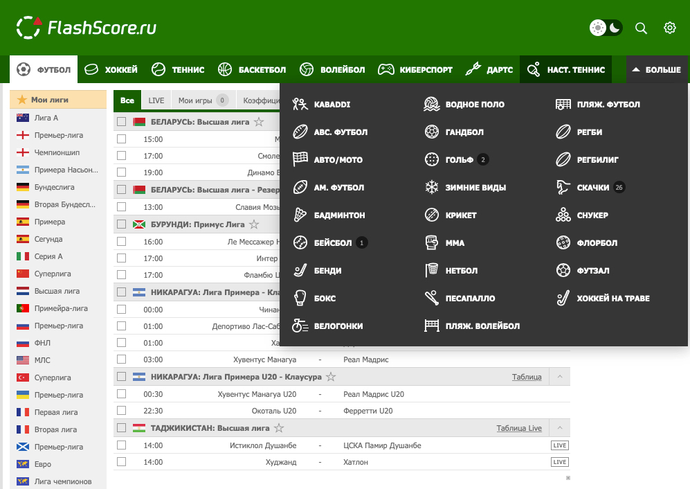Select the Скачки horse racing icon
The image size is (690, 489).
[x=563, y=187]
